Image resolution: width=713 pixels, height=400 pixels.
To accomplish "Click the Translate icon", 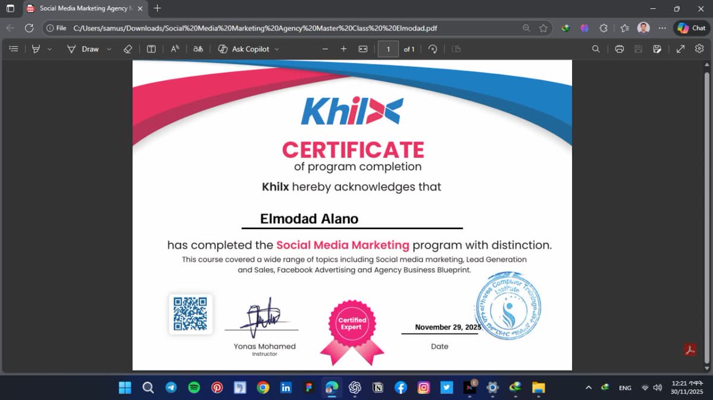I will pyautogui.click(x=198, y=49).
